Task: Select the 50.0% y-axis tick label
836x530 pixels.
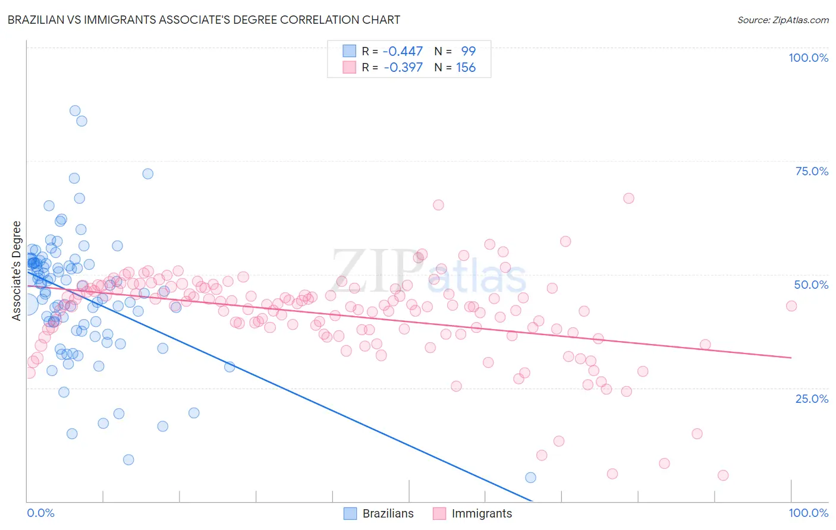Action: [x=811, y=285]
